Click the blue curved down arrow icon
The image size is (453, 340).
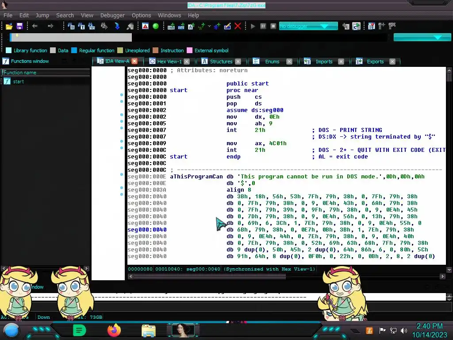(x=117, y=26)
